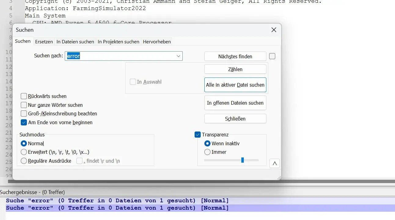Open the In Dateien suchen tab

point(75,41)
